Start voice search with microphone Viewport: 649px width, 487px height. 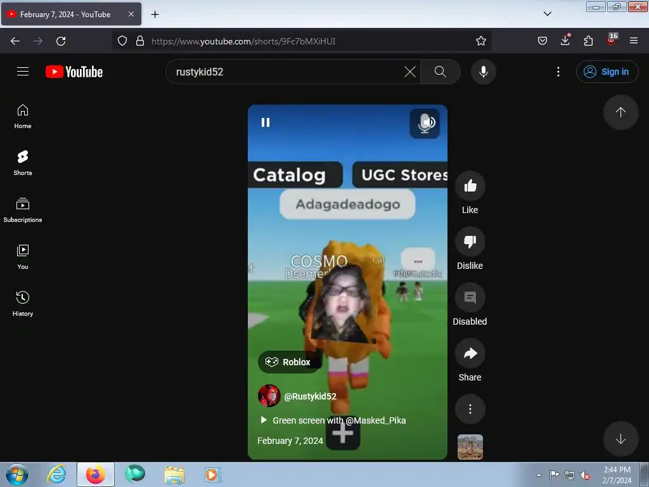483,72
